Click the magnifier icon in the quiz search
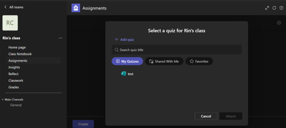The image size is (286, 128). (116, 50)
